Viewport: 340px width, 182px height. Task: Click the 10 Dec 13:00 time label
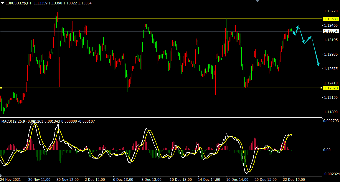click(181, 180)
